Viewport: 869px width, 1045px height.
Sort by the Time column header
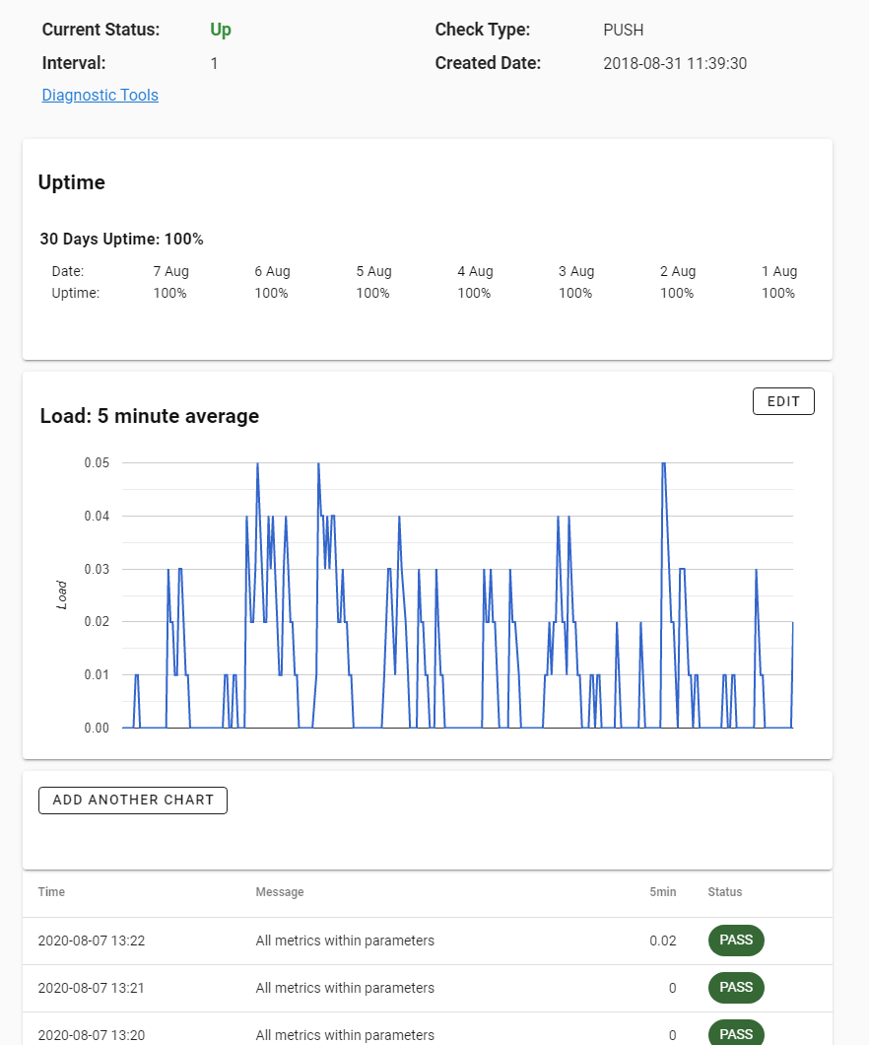point(51,892)
